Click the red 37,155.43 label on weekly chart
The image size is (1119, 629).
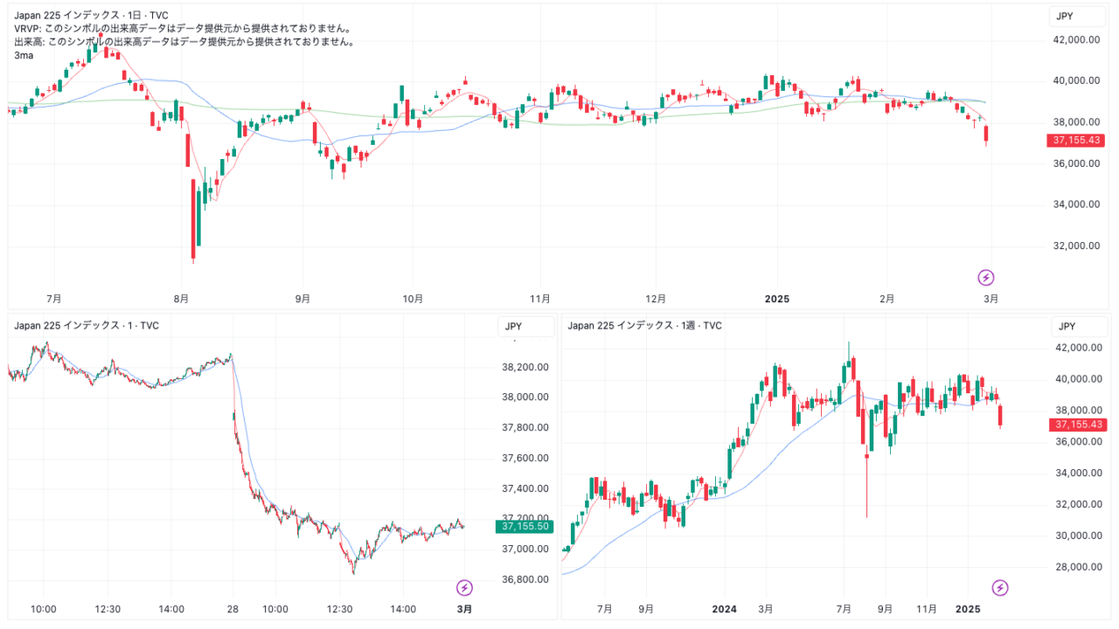[1081, 425]
